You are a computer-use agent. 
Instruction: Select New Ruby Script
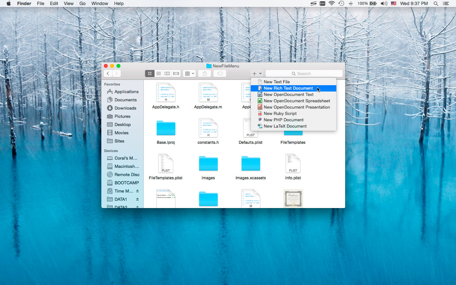[x=293, y=113]
